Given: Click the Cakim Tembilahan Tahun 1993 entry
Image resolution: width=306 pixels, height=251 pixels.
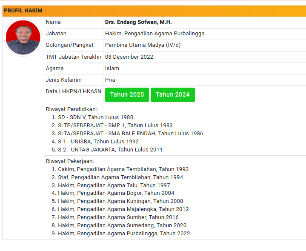Looking at the screenshot, I should [x=123, y=169].
